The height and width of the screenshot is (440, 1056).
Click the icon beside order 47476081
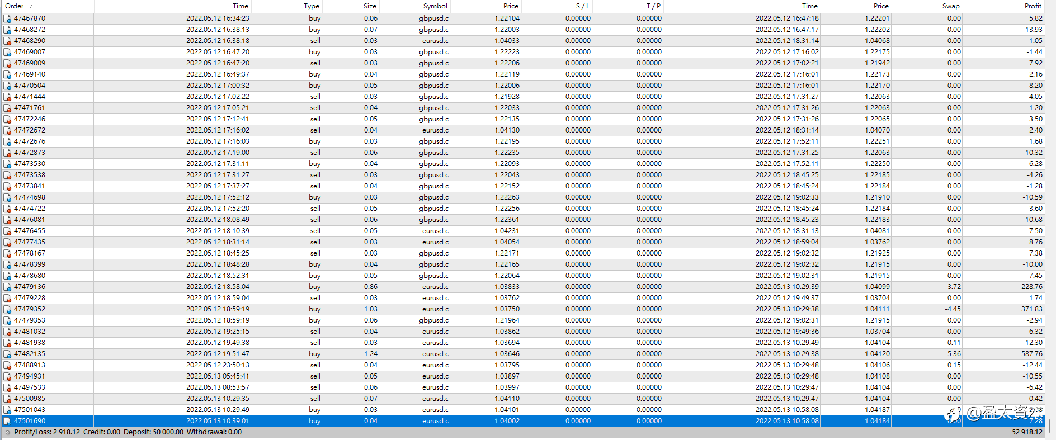pyautogui.click(x=7, y=220)
